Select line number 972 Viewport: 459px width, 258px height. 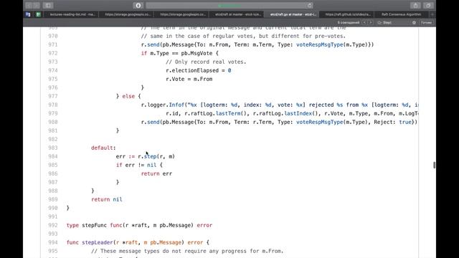[53, 53]
